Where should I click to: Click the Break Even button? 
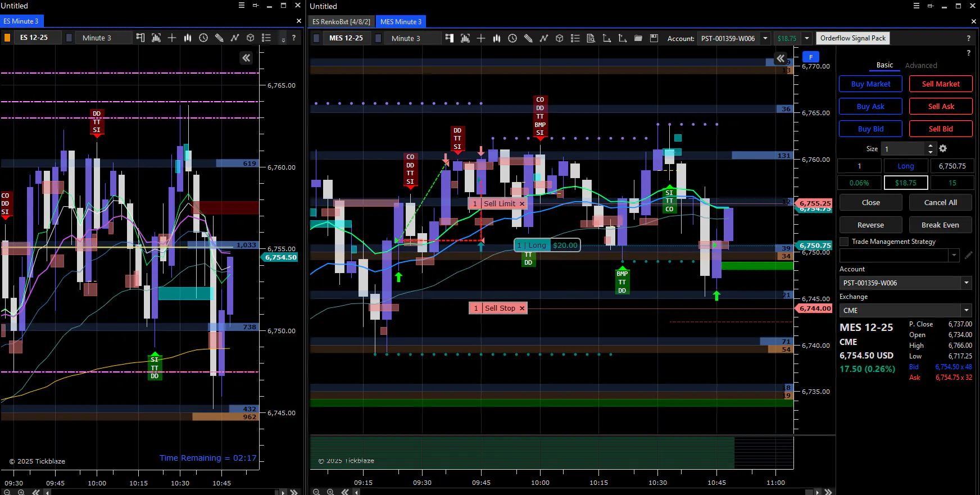(940, 225)
